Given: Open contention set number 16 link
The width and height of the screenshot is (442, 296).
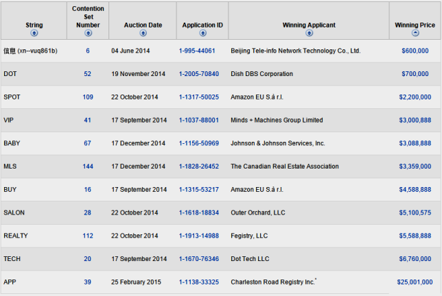Looking at the screenshot, I should click(87, 190).
